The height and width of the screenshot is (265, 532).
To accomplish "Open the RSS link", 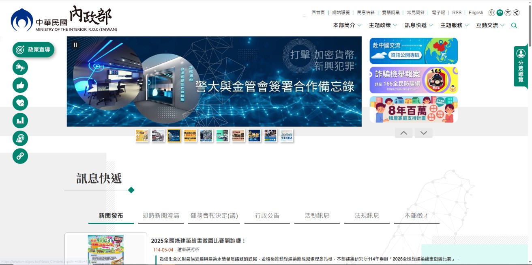I will pos(457,13).
